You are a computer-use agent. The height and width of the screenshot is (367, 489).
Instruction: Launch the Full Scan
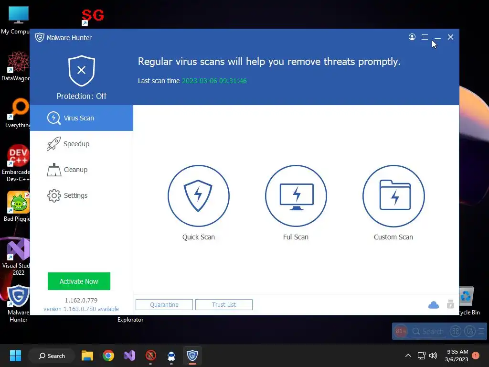coord(296,196)
